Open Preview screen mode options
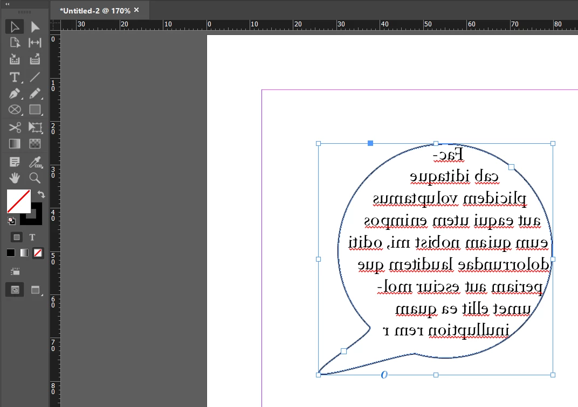The height and width of the screenshot is (407, 578). (36, 290)
